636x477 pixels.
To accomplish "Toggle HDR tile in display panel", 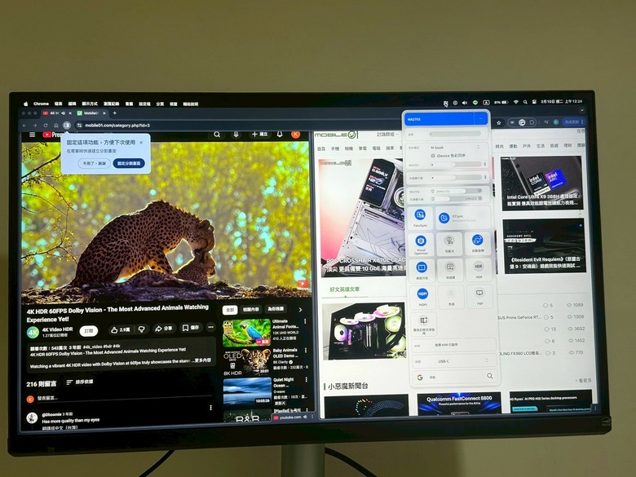I will pos(479,269).
